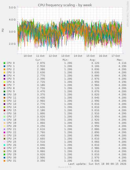
Task: Click the '2.0 G' y-axis label
Action: tap(12, 44)
